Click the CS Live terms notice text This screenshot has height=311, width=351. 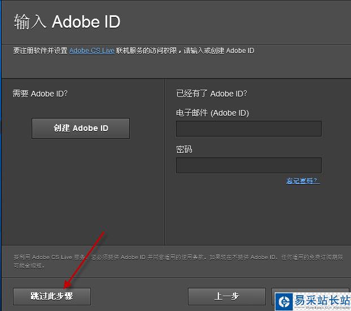tap(175, 260)
